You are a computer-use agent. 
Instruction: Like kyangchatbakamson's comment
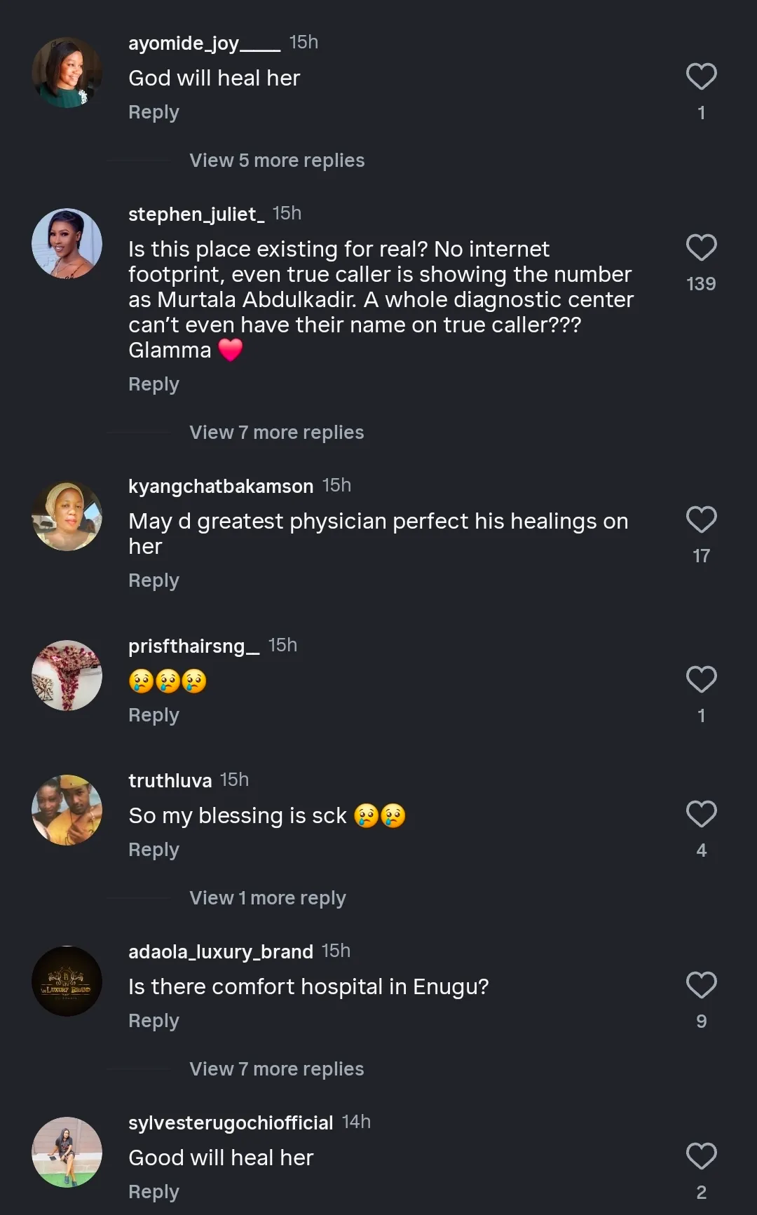(x=701, y=520)
